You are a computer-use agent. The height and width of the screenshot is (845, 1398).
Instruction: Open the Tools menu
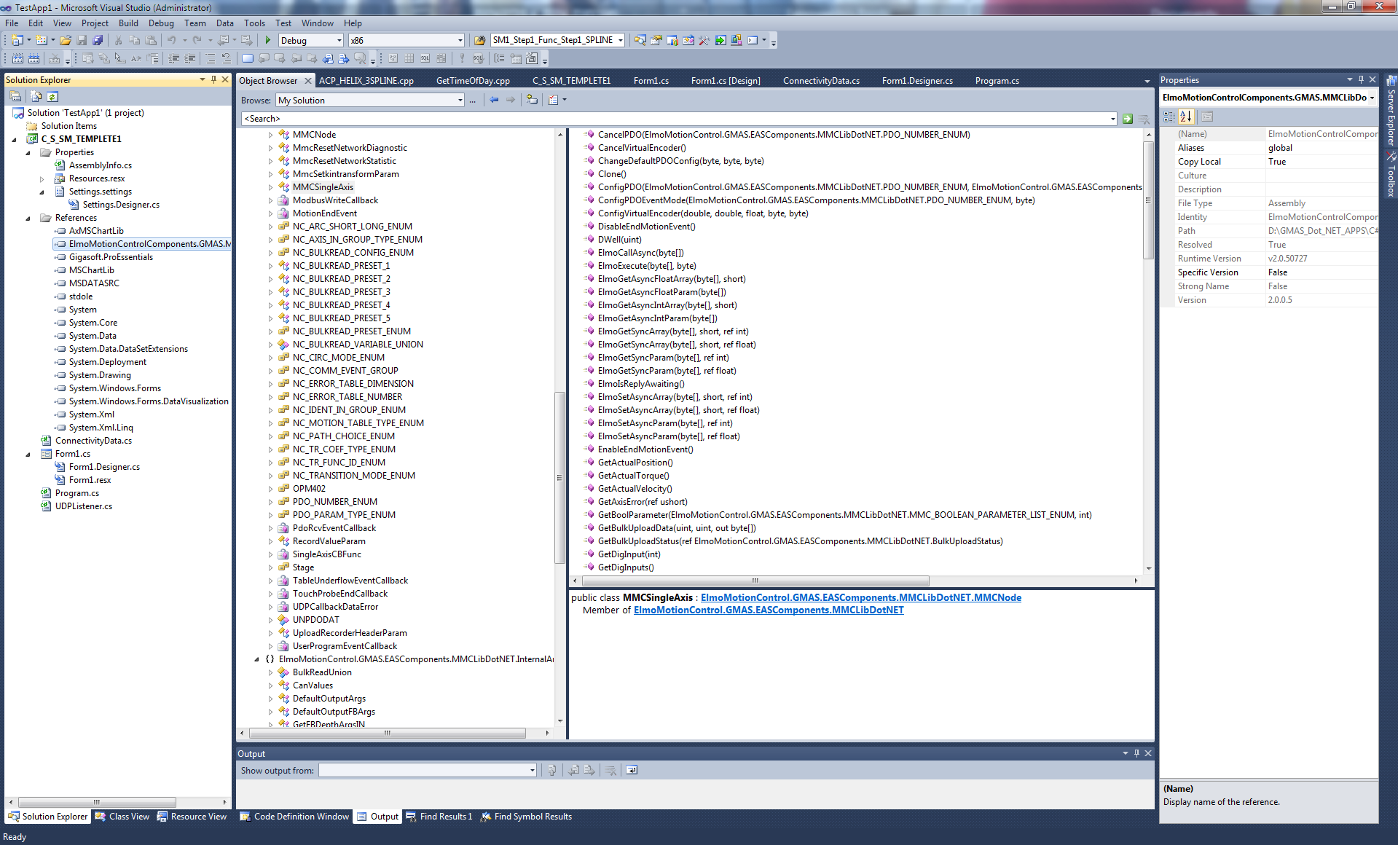pyautogui.click(x=254, y=23)
